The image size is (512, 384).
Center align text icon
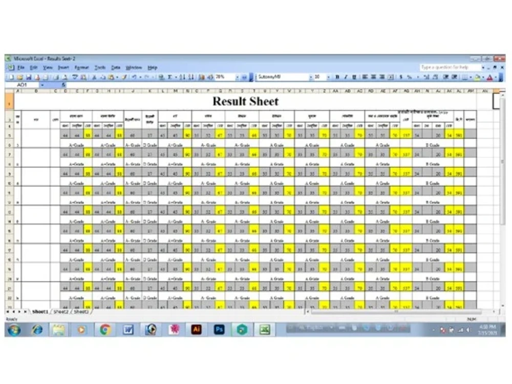click(x=373, y=77)
